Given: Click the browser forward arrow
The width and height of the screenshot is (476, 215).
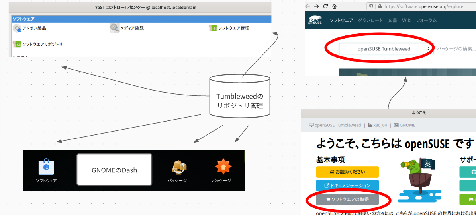Looking at the screenshot, I should coord(317,6).
